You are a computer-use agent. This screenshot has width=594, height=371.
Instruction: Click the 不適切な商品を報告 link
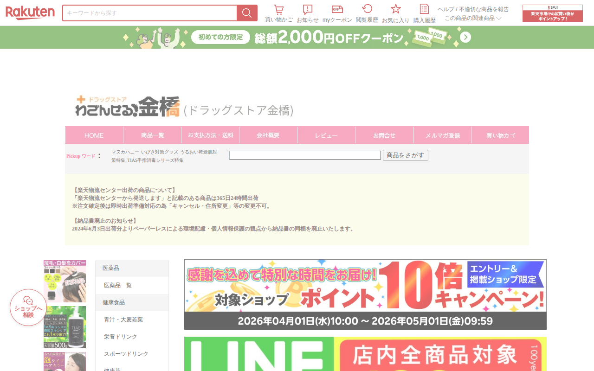click(484, 9)
